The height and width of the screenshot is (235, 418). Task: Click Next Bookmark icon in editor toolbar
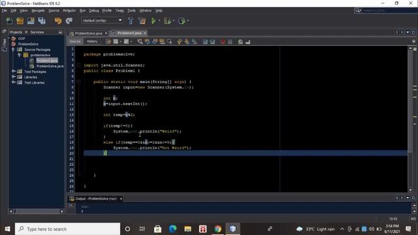(x=187, y=41)
